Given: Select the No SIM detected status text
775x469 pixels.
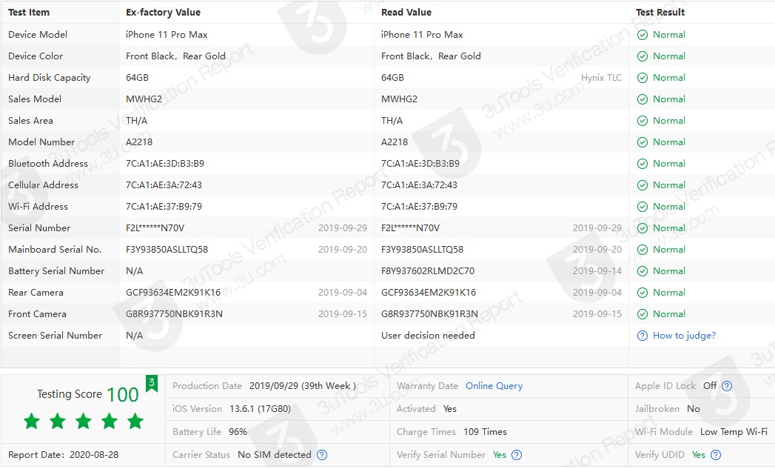Looking at the screenshot, I should pos(275,455).
